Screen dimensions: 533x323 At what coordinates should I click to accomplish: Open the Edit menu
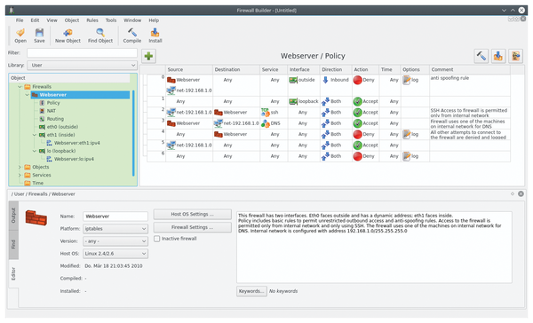35,20
